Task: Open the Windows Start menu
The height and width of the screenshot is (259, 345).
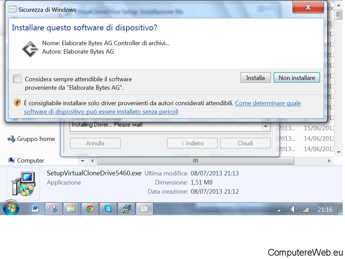Action: tap(11, 208)
